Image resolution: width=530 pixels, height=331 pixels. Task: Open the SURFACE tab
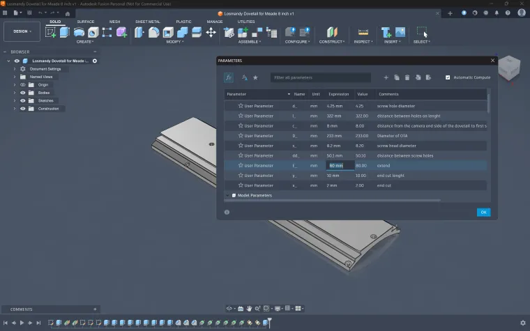(x=85, y=22)
